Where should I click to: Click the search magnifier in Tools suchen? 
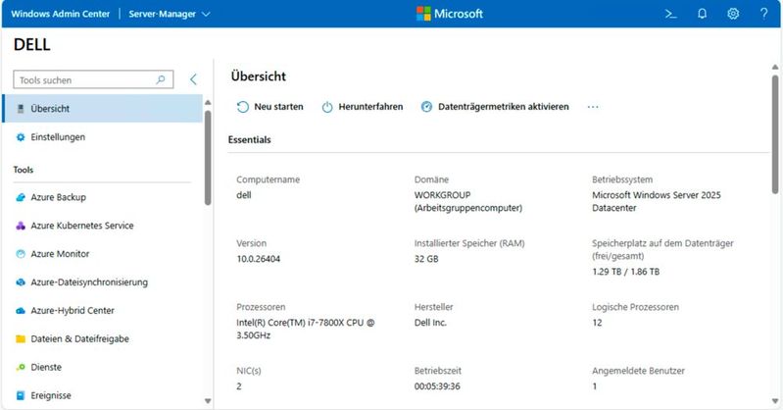pos(161,79)
